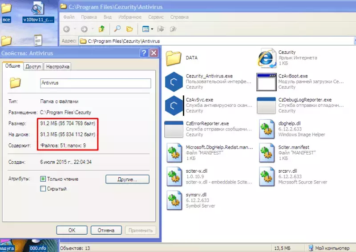Select the Microsoft.DbgHelp.Redist manifest icon
The image size is (356, 252).
click(x=174, y=153)
